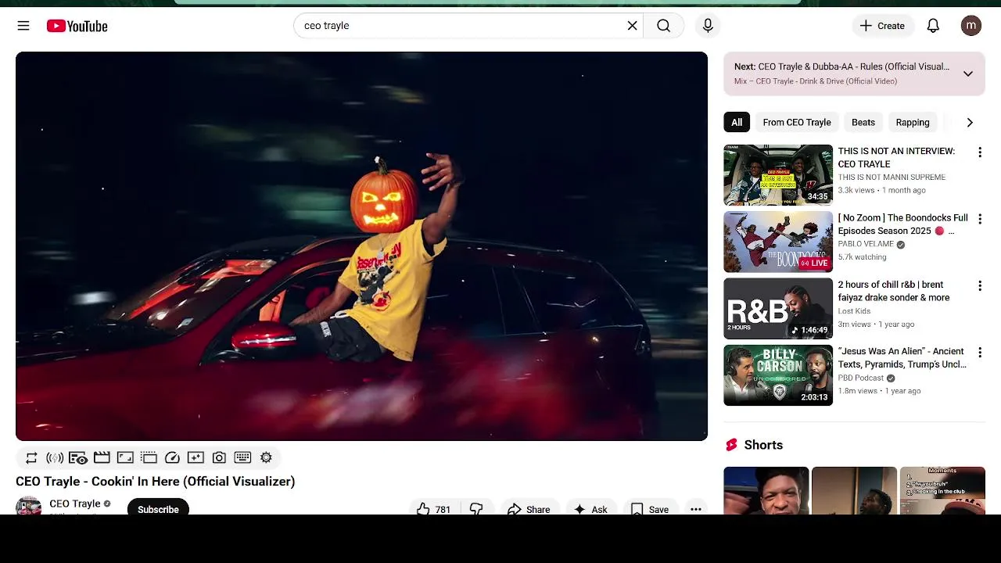Open the 'Moments' Shorts thumbnail
The height and width of the screenshot is (563, 1001).
942,490
